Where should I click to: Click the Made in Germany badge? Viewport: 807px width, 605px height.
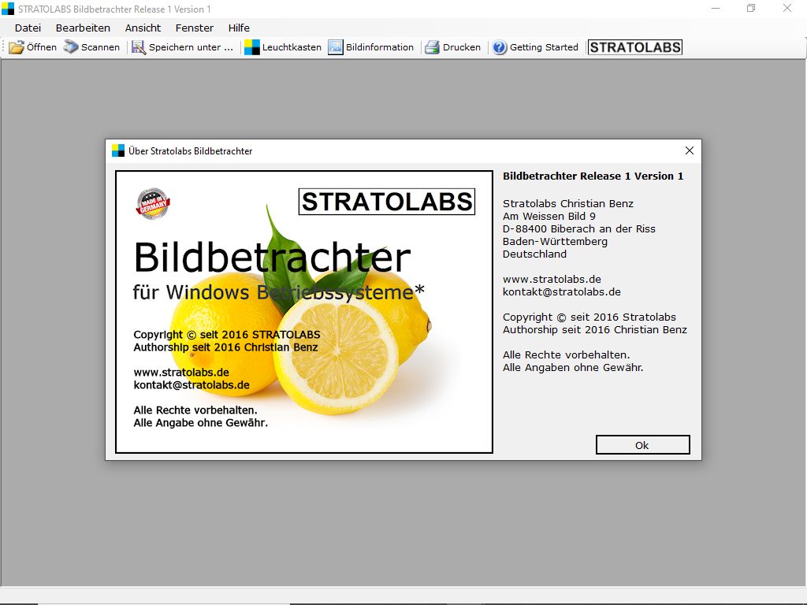coord(153,204)
